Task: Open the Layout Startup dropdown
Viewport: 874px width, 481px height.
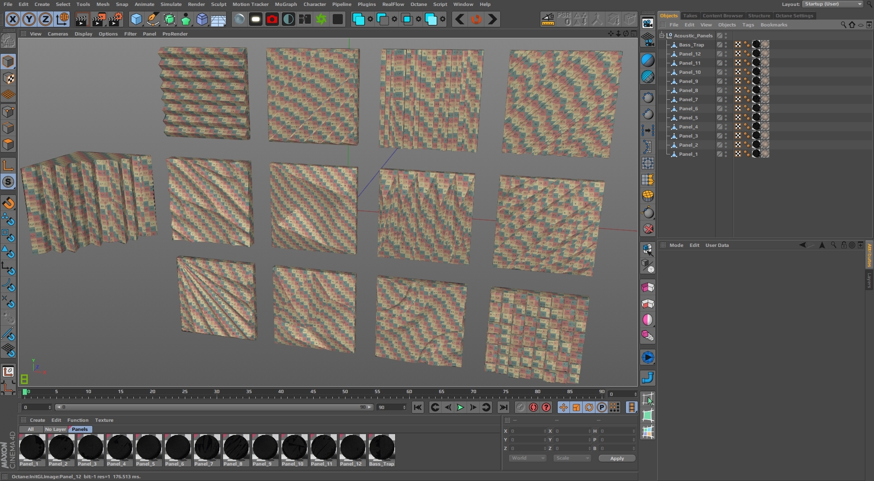Action: pyautogui.click(x=833, y=4)
